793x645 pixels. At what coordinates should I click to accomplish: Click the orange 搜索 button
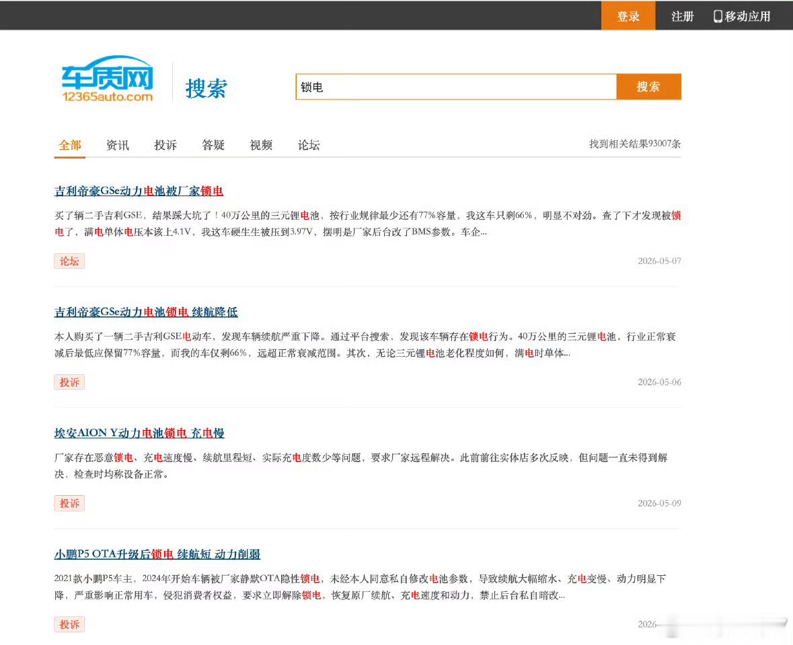(648, 87)
